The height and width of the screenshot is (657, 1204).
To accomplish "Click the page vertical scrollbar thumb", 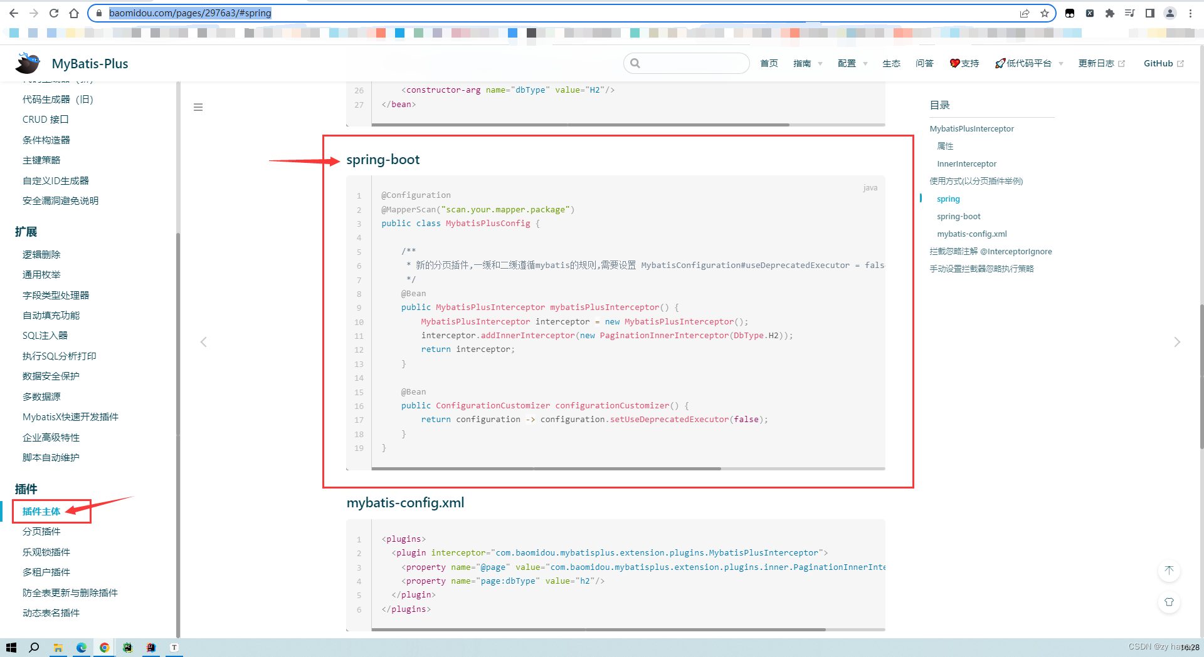I will [1201, 376].
